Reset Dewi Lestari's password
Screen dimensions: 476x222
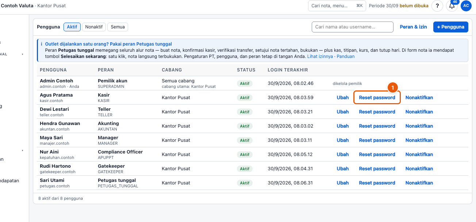pos(377,112)
